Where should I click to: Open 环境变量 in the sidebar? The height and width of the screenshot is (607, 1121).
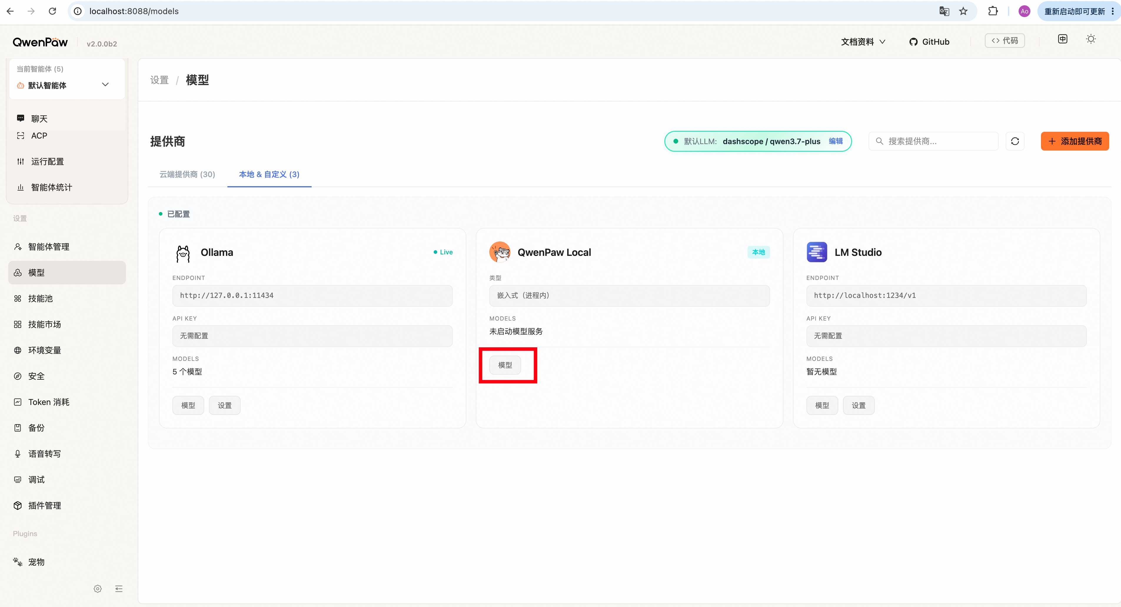pyautogui.click(x=67, y=351)
